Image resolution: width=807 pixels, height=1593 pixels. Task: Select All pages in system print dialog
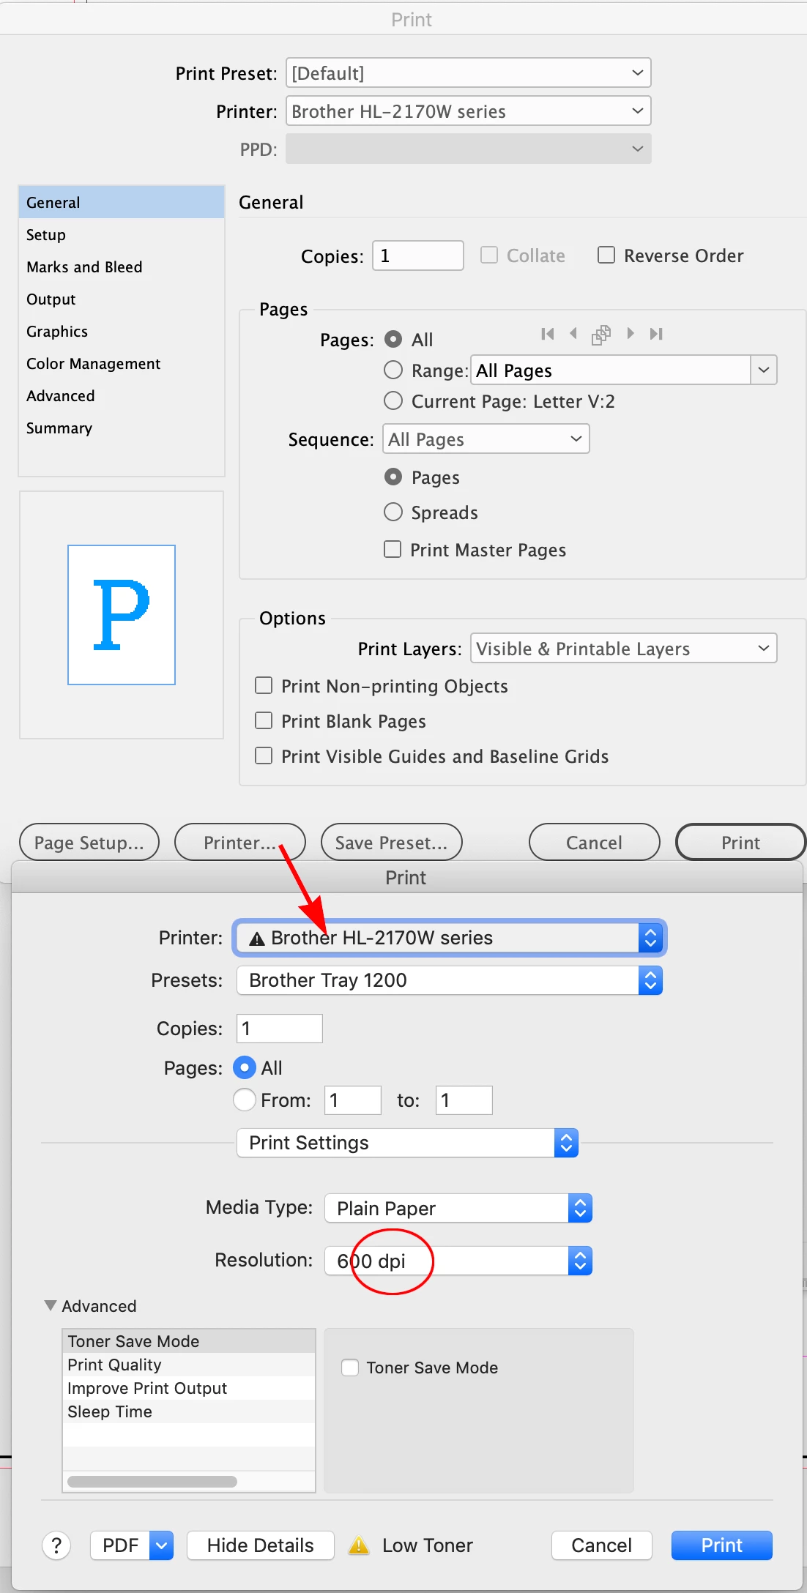tap(245, 1067)
